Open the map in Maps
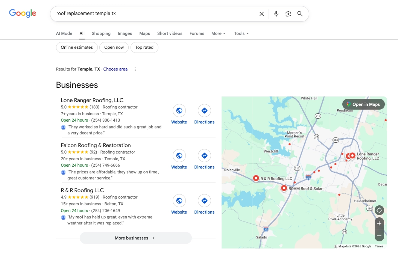The height and width of the screenshot is (259, 398). click(x=363, y=104)
